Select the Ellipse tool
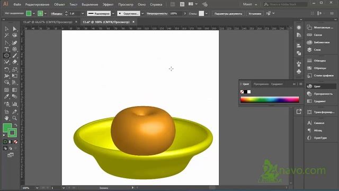The height and width of the screenshot is (191, 339). pos(6,56)
